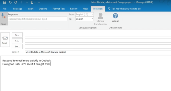Click the To recipients field
The height and width of the screenshot is (91, 171).
(x=98, y=35)
